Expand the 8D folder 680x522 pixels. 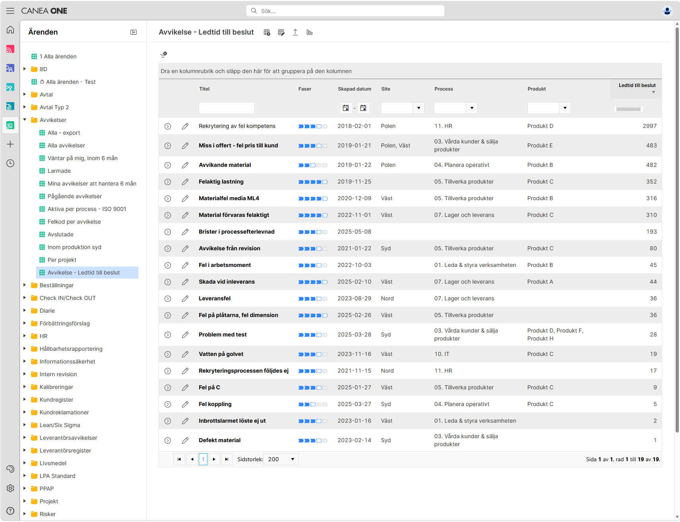point(25,69)
